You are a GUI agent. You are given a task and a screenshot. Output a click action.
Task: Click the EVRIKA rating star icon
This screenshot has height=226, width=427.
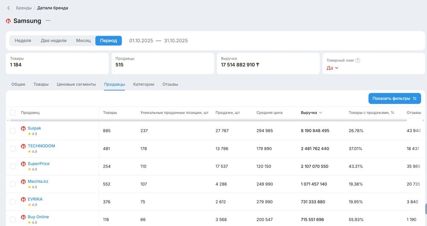click(x=29, y=205)
